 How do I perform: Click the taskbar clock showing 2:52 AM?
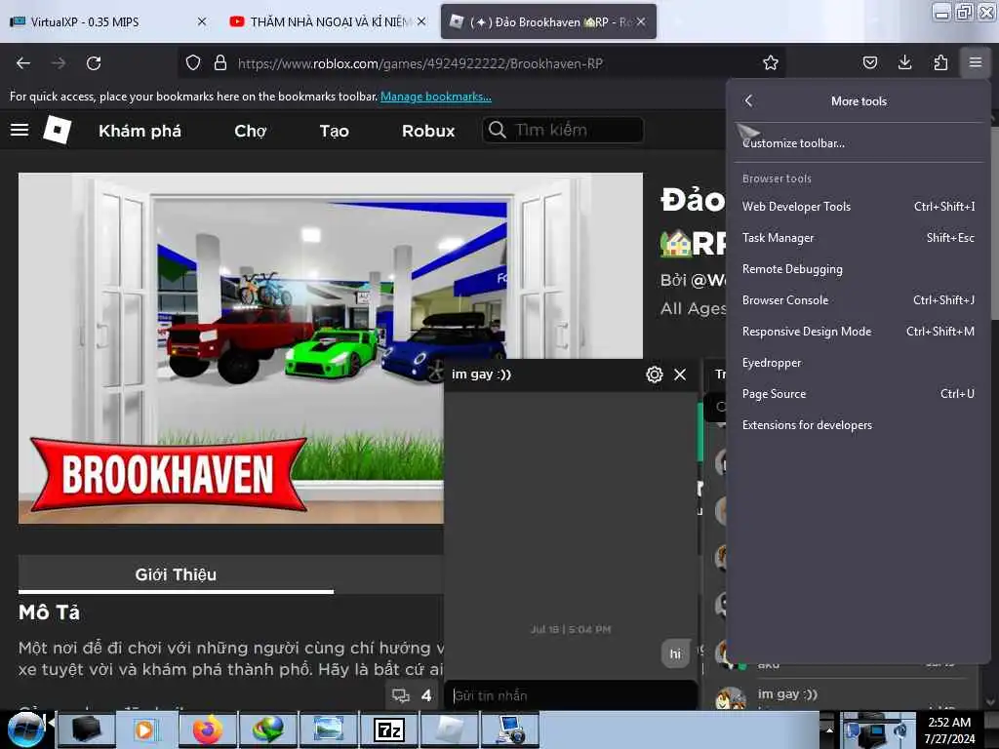click(x=949, y=729)
